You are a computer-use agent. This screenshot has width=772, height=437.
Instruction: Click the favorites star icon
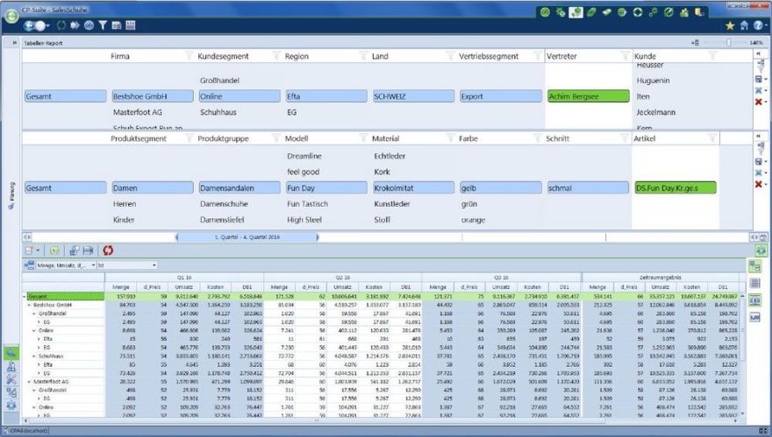[x=730, y=25]
